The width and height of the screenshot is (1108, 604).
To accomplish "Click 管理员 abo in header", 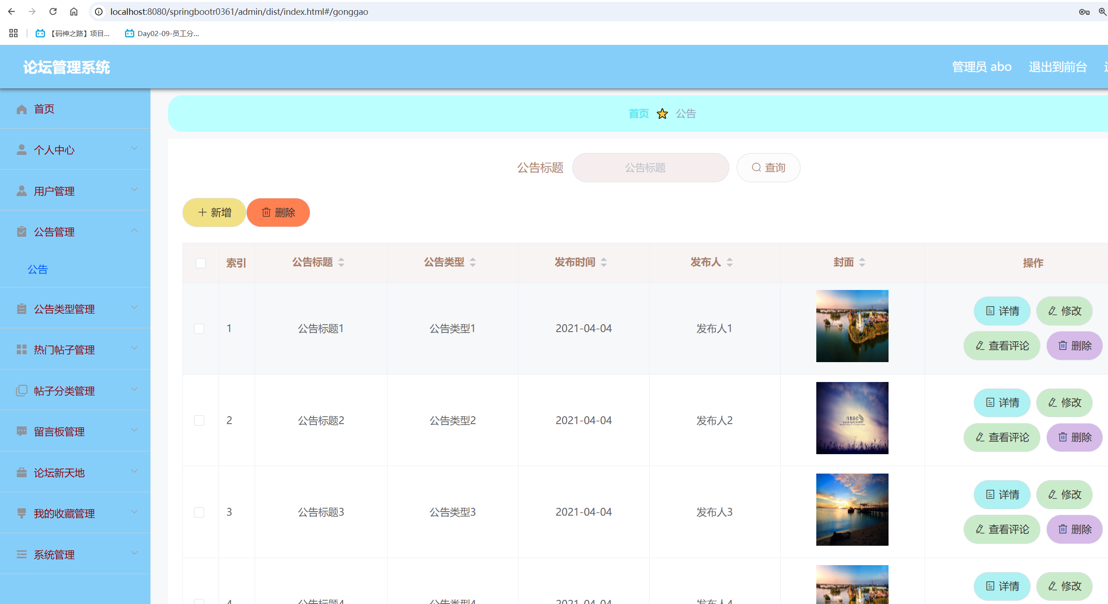I will (x=982, y=67).
